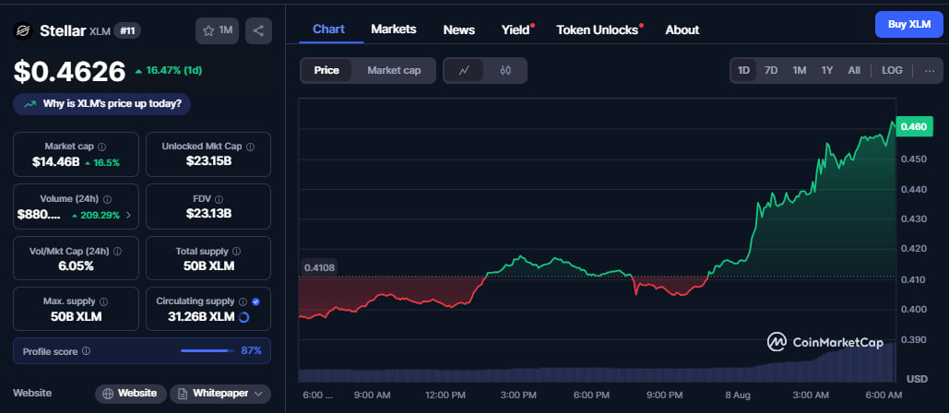Open chart more options ellipsis menu
The image size is (949, 413).
coord(929,70)
